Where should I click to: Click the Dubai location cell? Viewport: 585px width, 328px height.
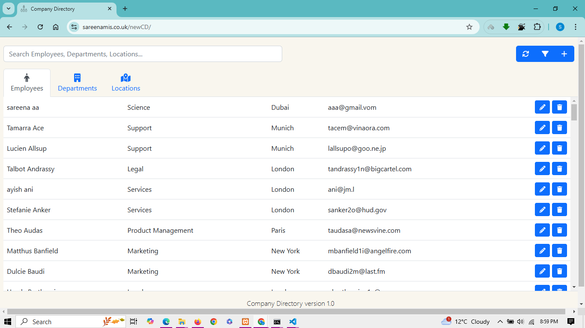click(280, 107)
